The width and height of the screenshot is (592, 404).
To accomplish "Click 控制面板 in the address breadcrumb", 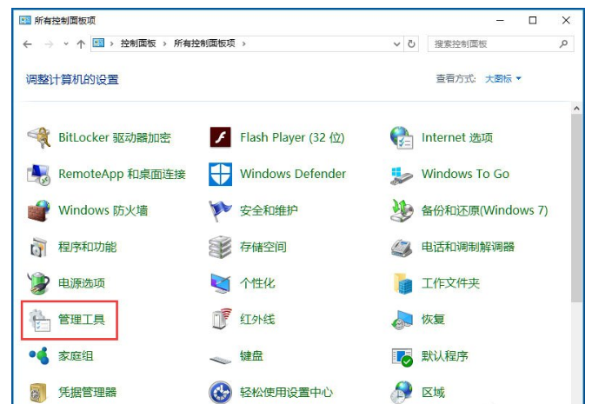I will coord(138,43).
